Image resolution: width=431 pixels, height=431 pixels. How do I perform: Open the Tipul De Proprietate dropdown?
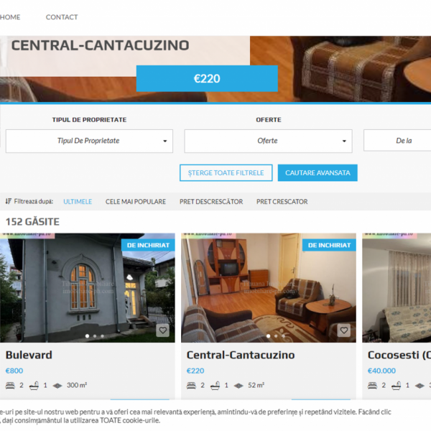point(89,141)
